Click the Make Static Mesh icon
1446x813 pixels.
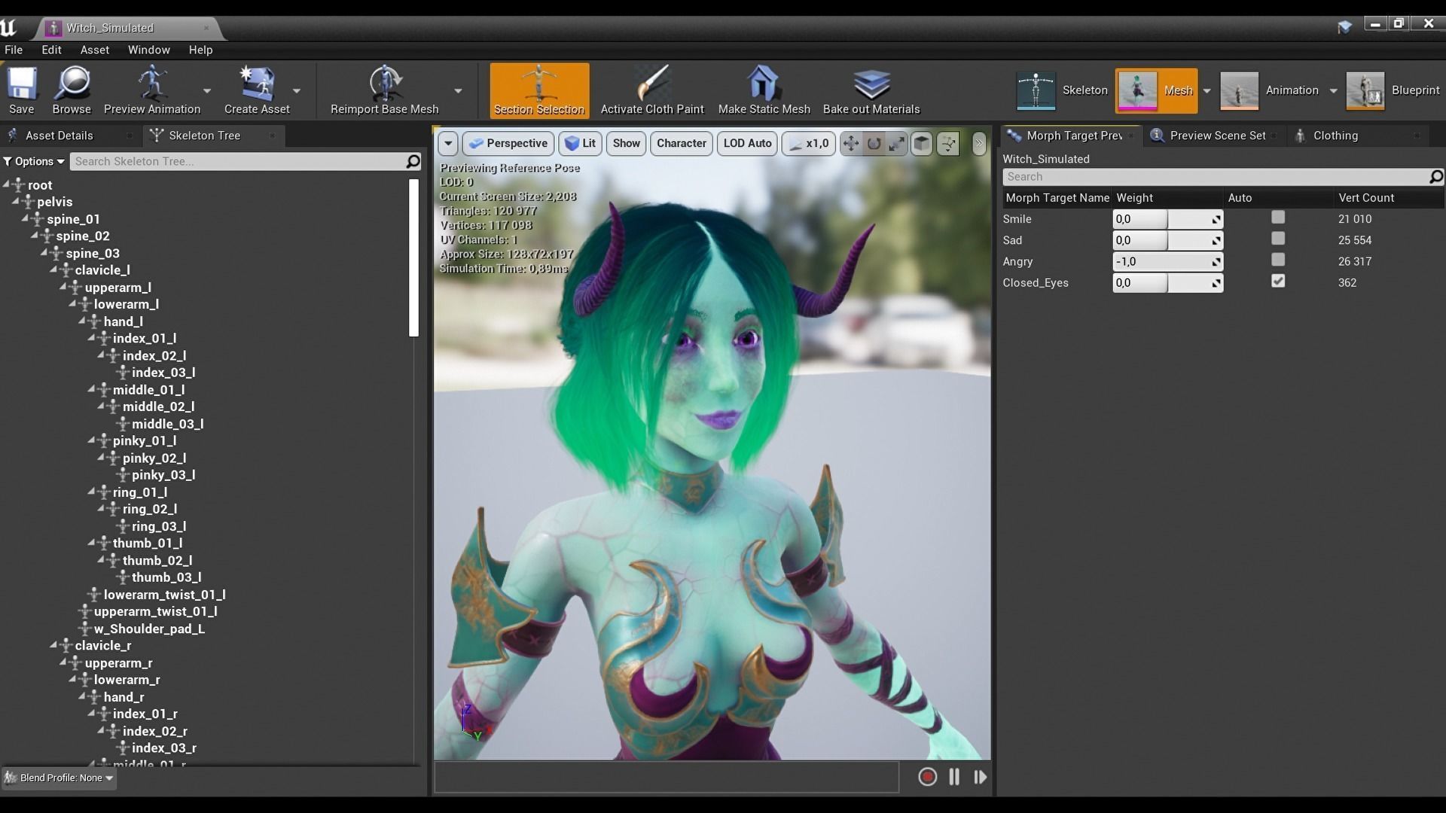coord(764,84)
